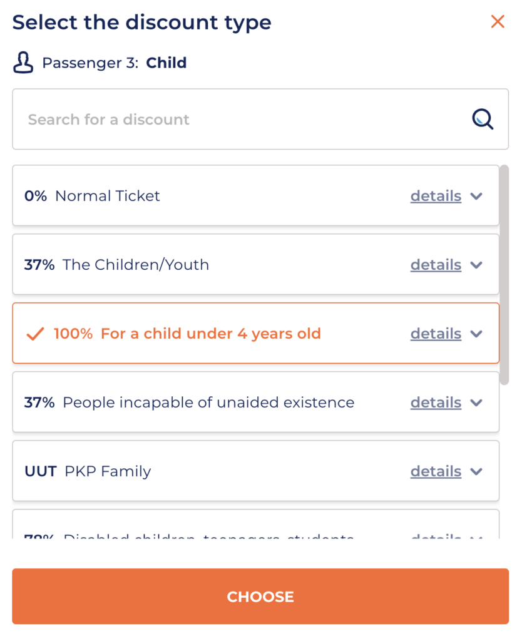Expand Normal Ticket chevron
The height and width of the screenshot is (641, 522).
tap(476, 196)
